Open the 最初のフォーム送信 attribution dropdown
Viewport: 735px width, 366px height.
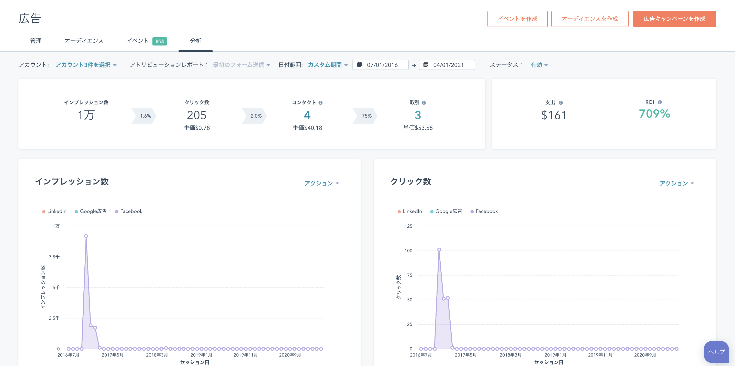(241, 65)
